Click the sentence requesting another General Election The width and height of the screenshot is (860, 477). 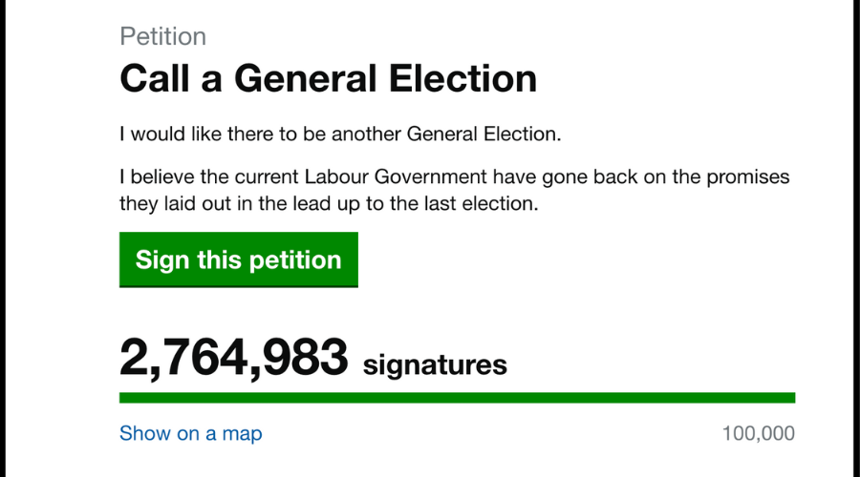(340, 134)
